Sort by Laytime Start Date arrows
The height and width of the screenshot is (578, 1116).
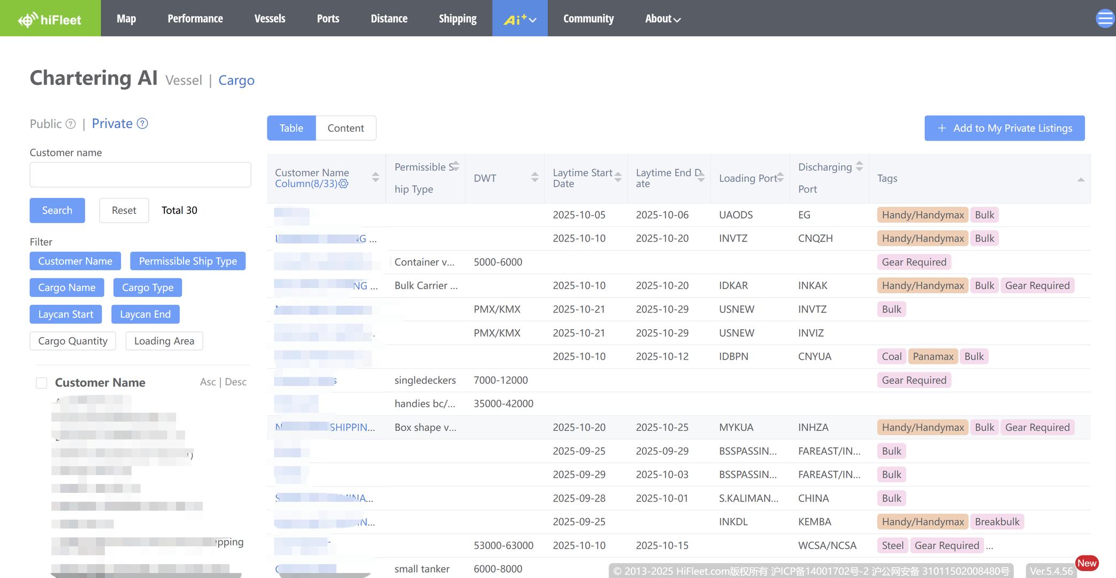coord(618,177)
